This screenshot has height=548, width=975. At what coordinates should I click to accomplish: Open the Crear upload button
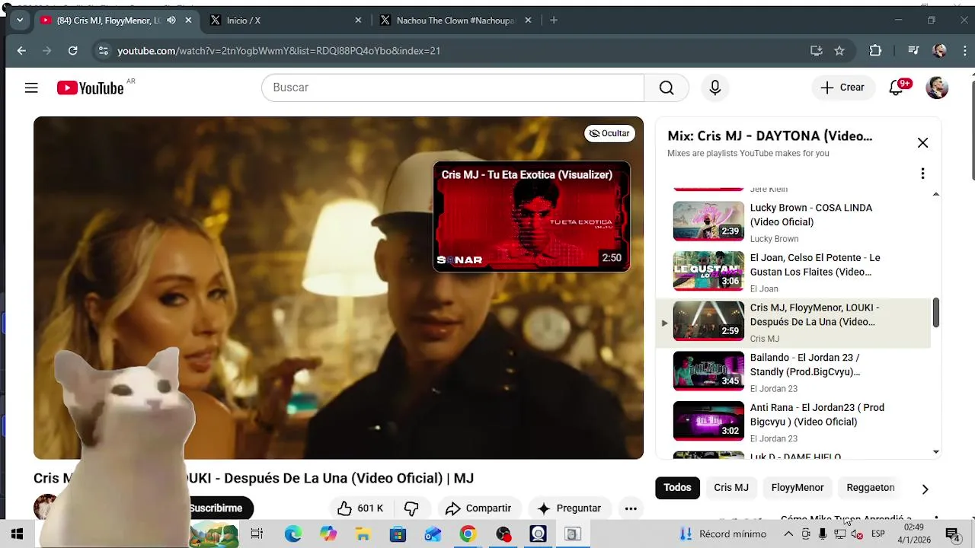click(x=842, y=88)
